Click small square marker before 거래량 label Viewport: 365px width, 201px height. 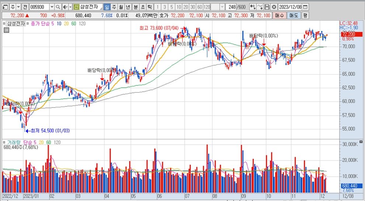(4, 142)
